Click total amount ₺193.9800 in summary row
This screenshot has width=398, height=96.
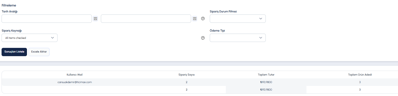click(x=266, y=90)
